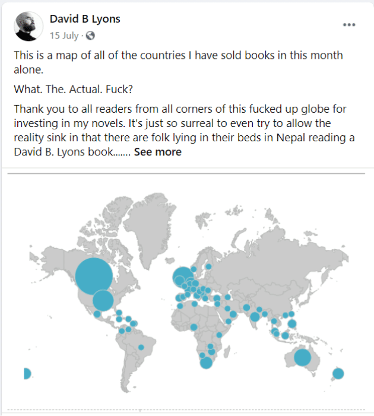
Task: Select the South Africa bubble
Action: pos(206,363)
